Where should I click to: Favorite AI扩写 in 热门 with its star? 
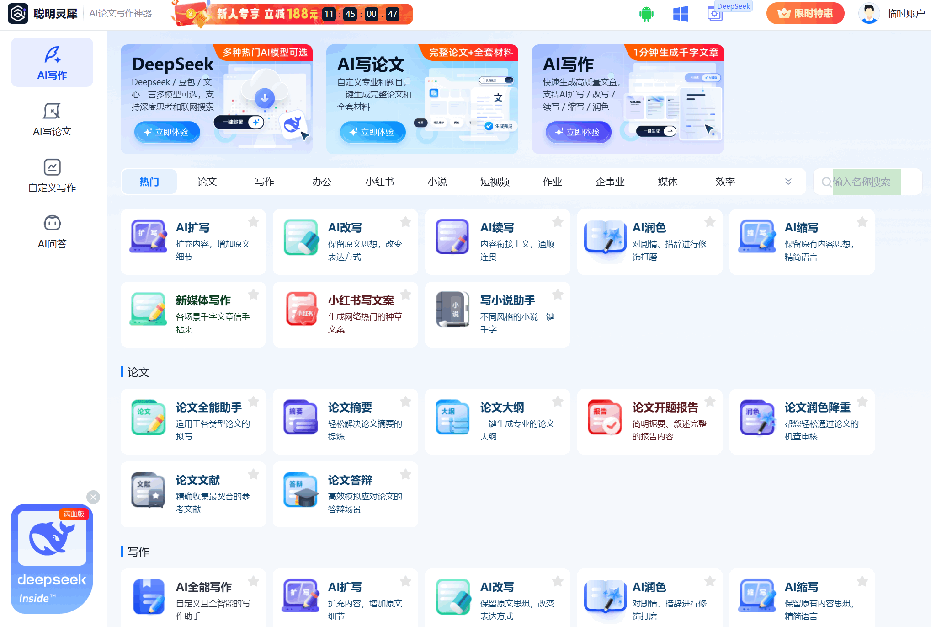(253, 222)
